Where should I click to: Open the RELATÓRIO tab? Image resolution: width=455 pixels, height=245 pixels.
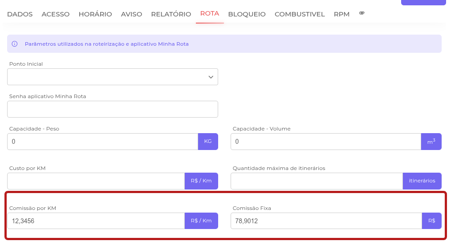(x=171, y=14)
